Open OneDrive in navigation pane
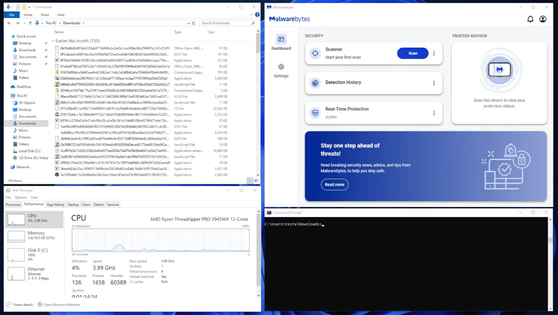558x315 pixels. (x=23, y=87)
